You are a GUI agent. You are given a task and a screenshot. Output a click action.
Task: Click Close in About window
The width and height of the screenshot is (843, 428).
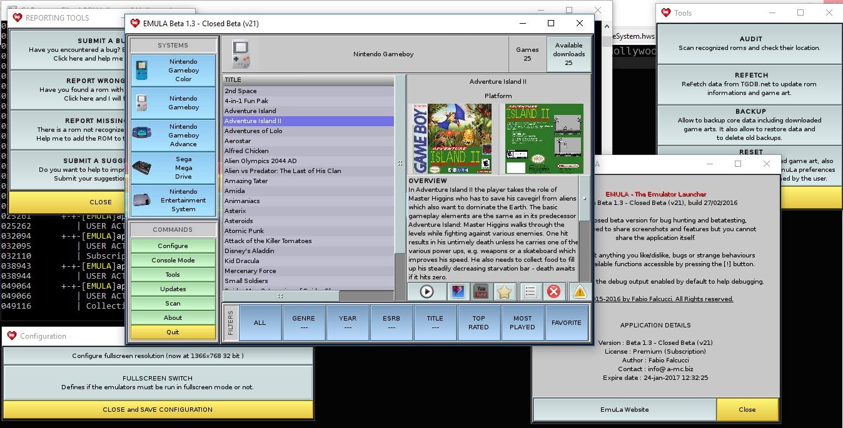point(747,410)
